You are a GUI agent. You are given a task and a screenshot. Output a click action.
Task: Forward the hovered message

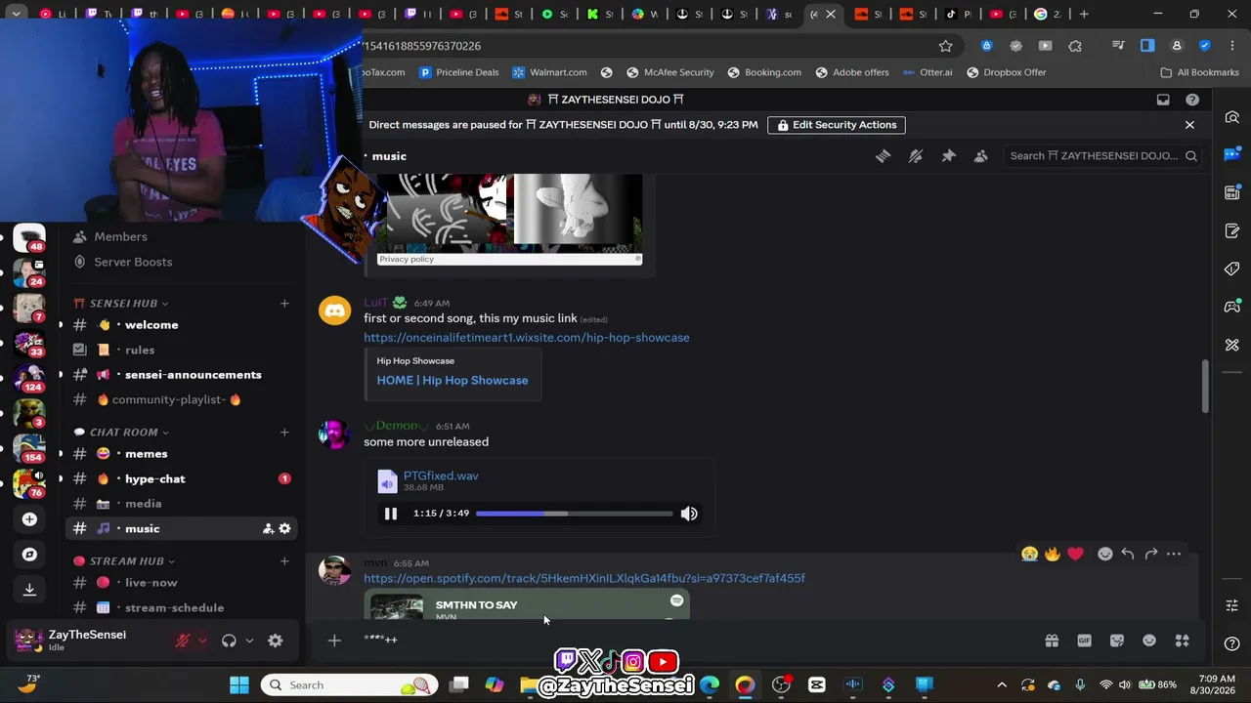click(x=1151, y=554)
